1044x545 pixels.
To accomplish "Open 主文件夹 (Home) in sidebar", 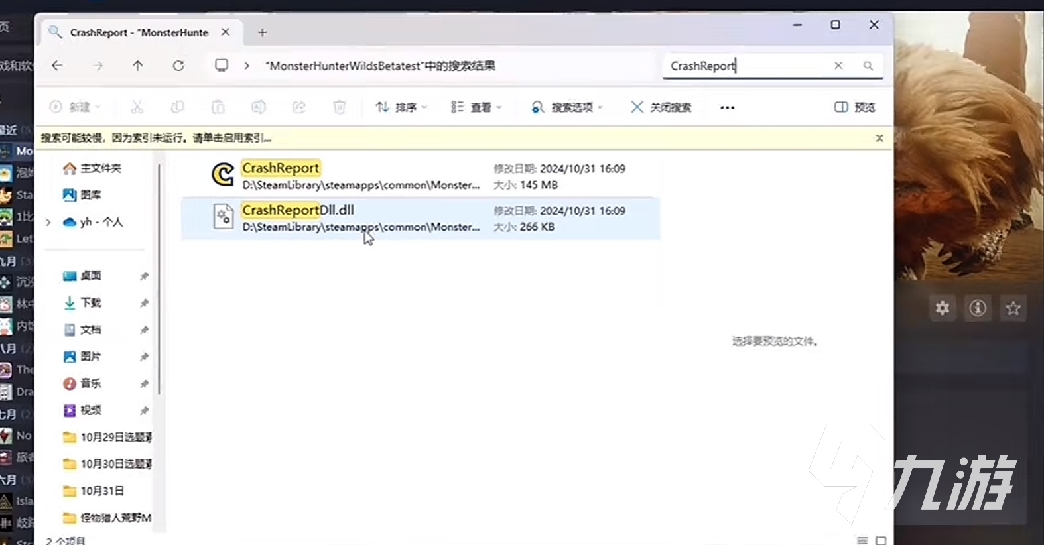I will coord(92,168).
